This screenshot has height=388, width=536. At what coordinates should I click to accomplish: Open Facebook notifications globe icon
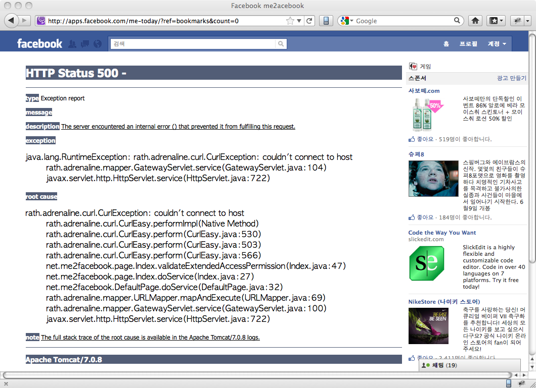click(98, 44)
